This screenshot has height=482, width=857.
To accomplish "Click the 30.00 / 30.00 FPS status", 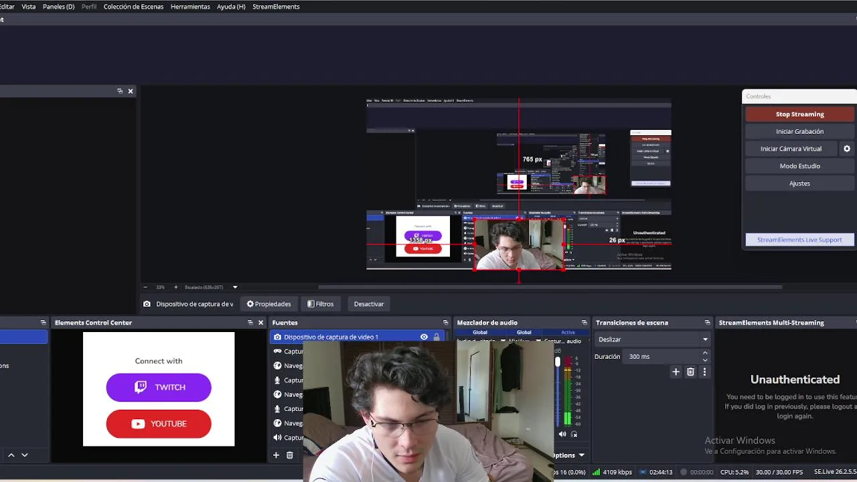I will 779,472.
